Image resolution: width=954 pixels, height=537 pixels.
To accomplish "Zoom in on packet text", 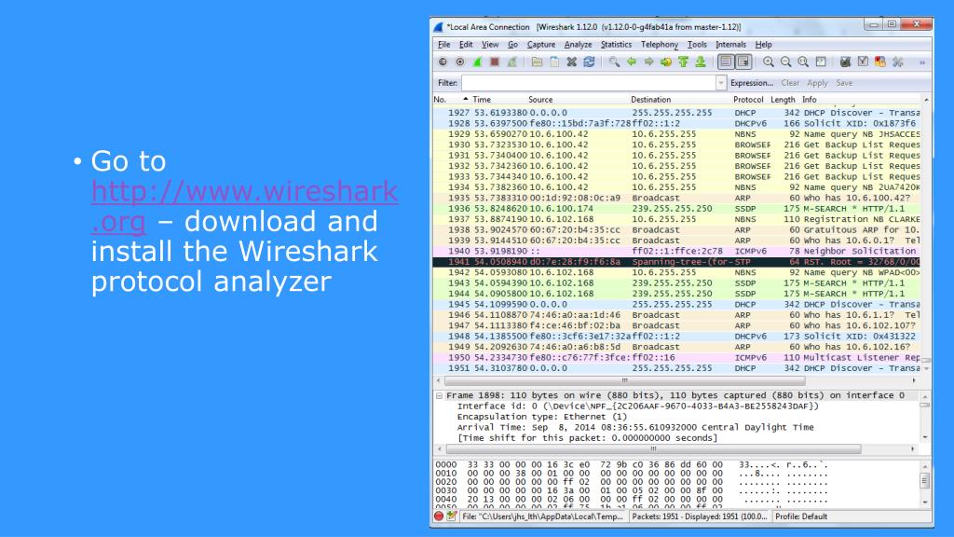I will click(x=769, y=62).
